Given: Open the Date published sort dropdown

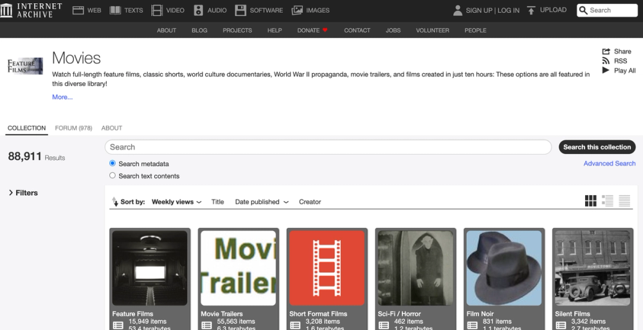Looking at the screenshot, I should (x=262, y=202).
